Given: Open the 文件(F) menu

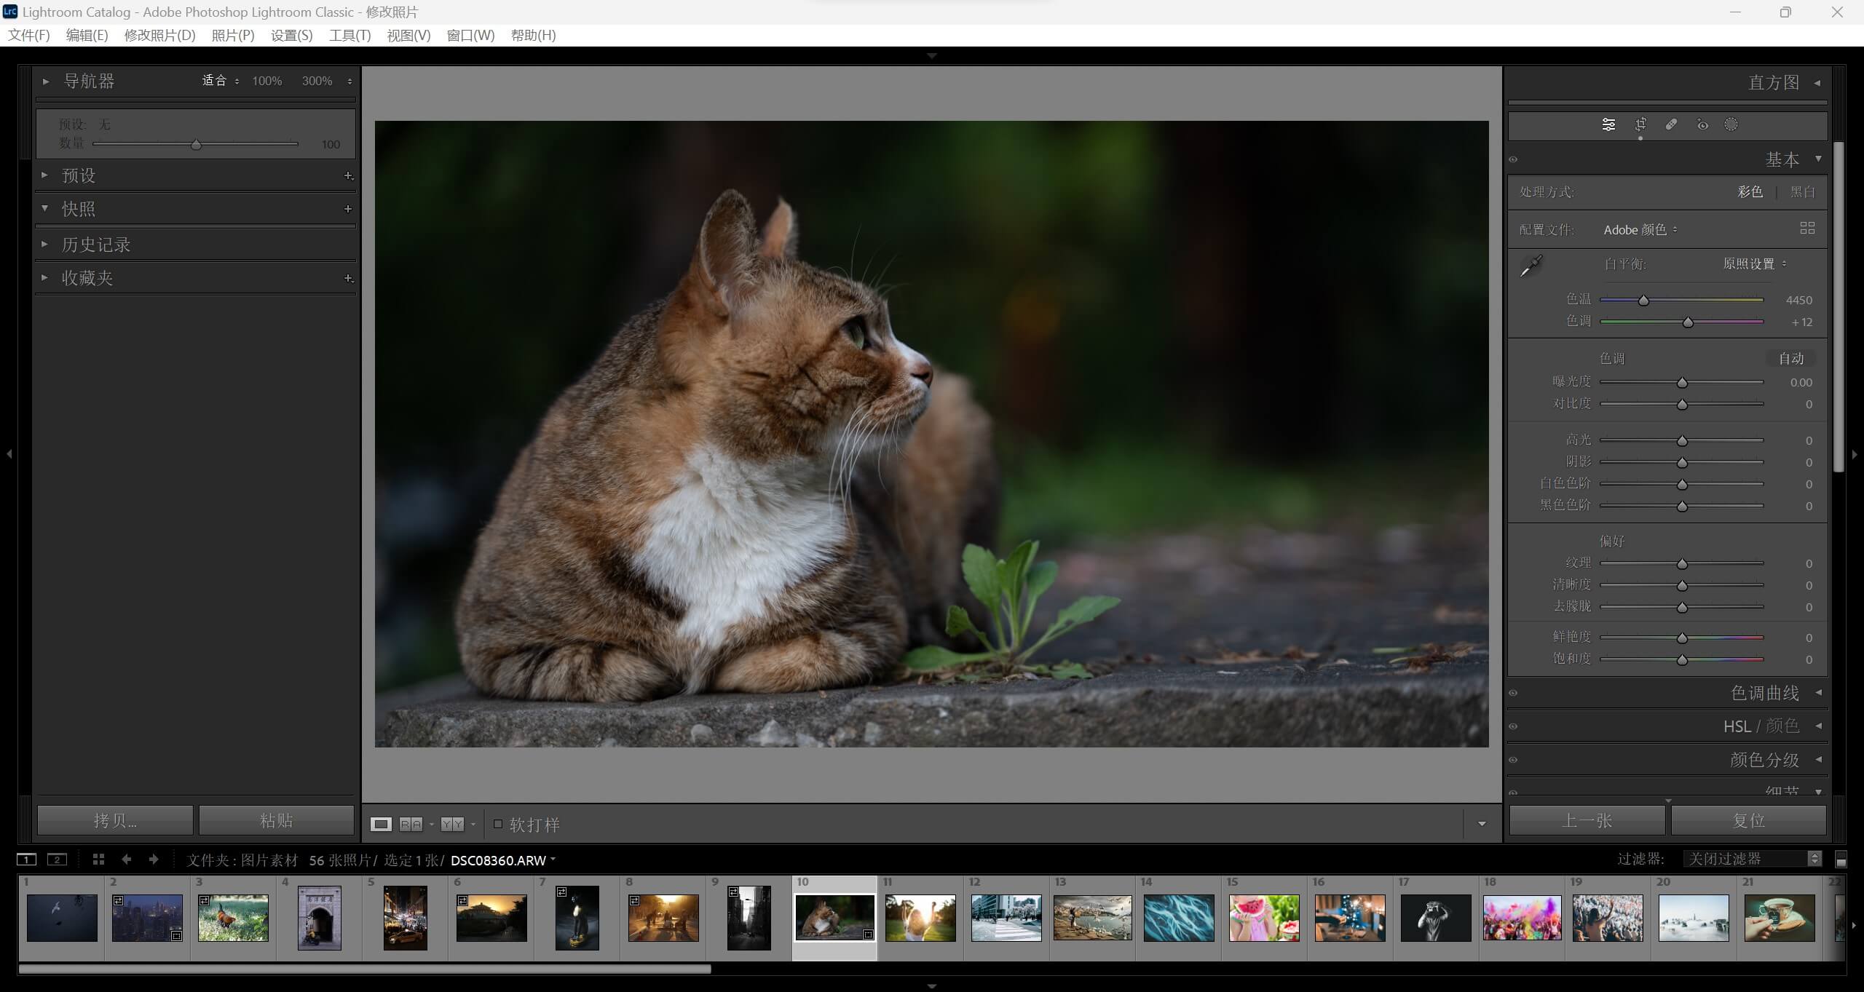Looking at the screenshot, I should (29, 35).
